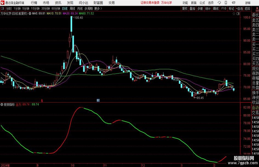The height and width of the screenshot is (167, 259).
Task: Open the 交易 menu
Action: (112, 3)
